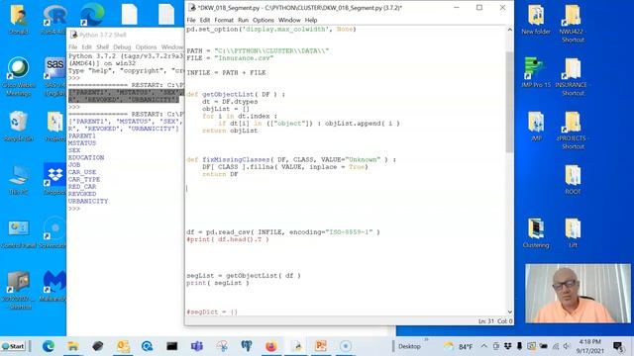Open the Options menu in the editor window
The width and height of the screenshot is (634, 356).
264,20
